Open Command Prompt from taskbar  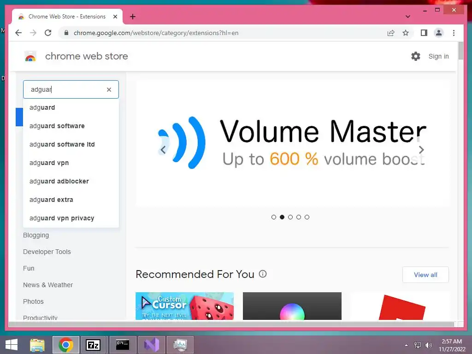(123, 345)
